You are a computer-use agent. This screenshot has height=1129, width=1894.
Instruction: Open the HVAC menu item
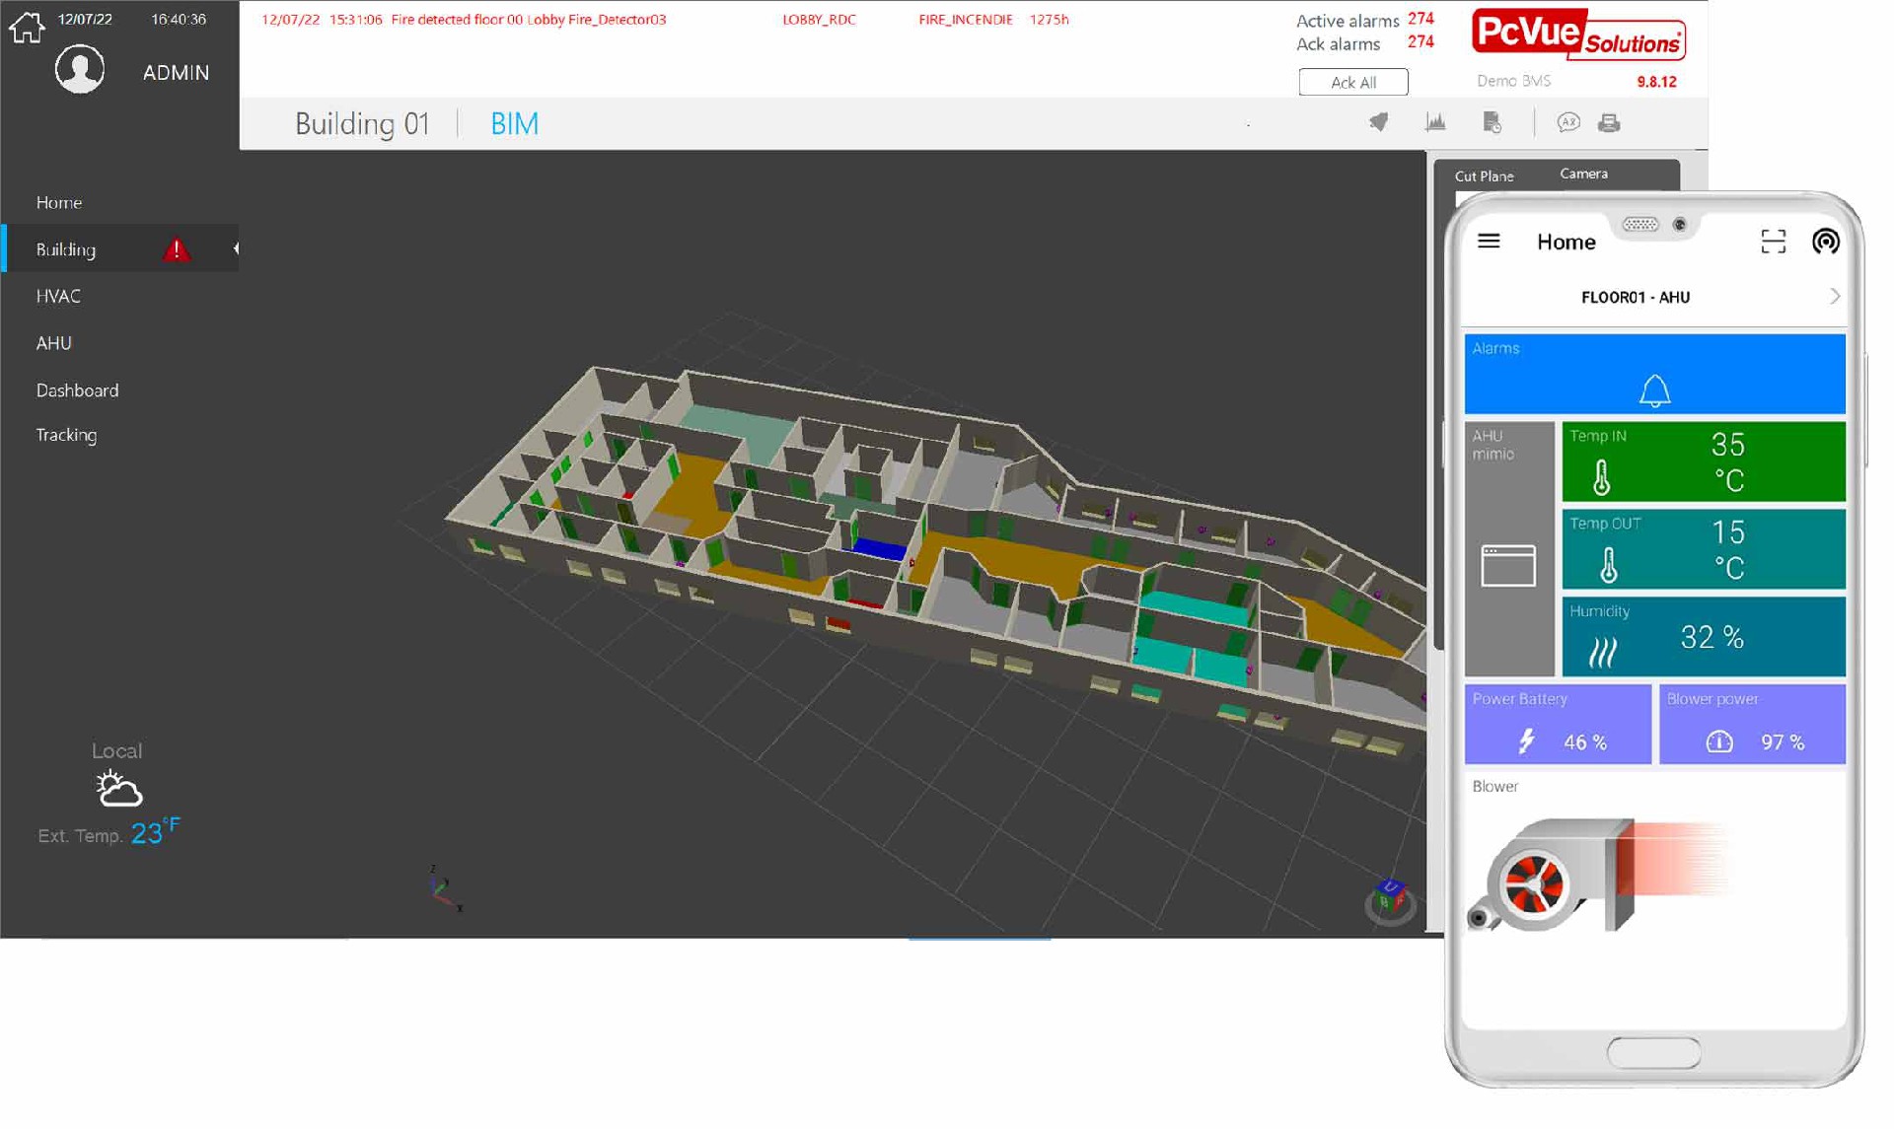click(58, 296)
